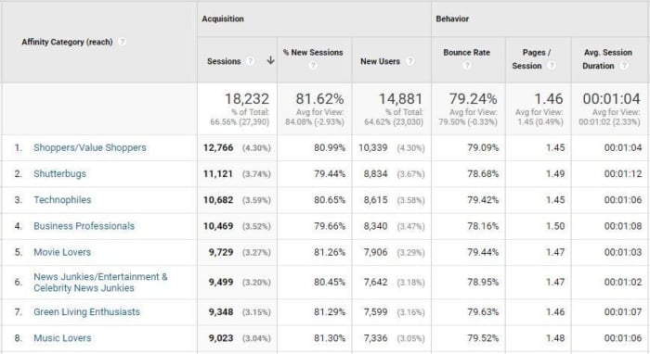Click help icon next to Avg. Session Duration
Screen dimensions: 650x354
pyautogui.click(x=624, y=66)
